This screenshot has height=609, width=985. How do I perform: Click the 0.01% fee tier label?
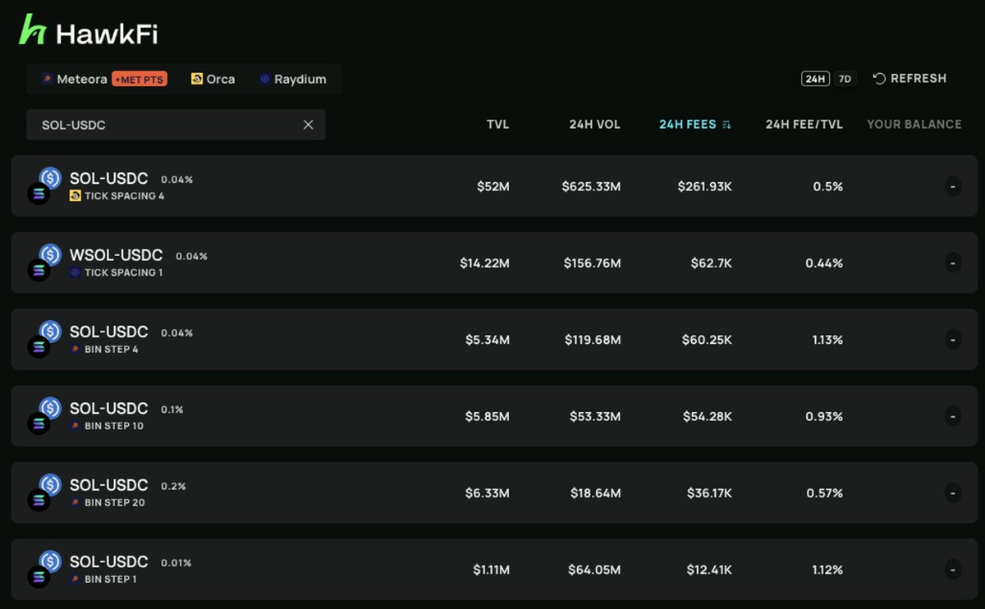click(176, 563)
